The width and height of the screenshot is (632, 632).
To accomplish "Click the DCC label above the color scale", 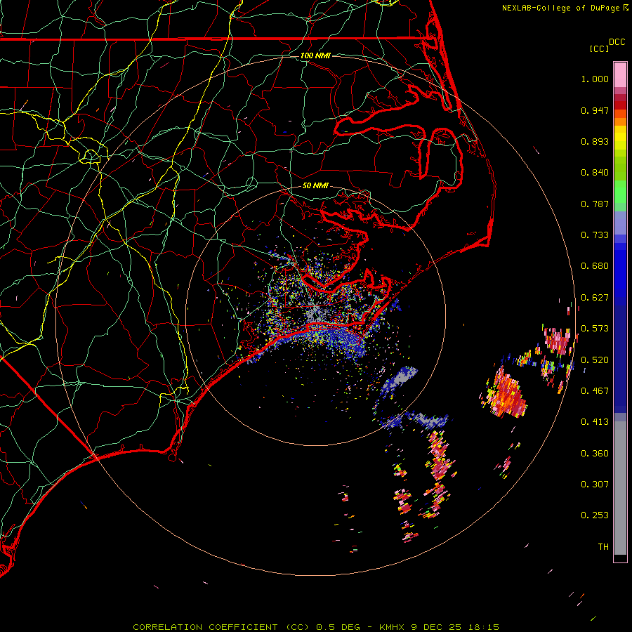I will (617, 42).
